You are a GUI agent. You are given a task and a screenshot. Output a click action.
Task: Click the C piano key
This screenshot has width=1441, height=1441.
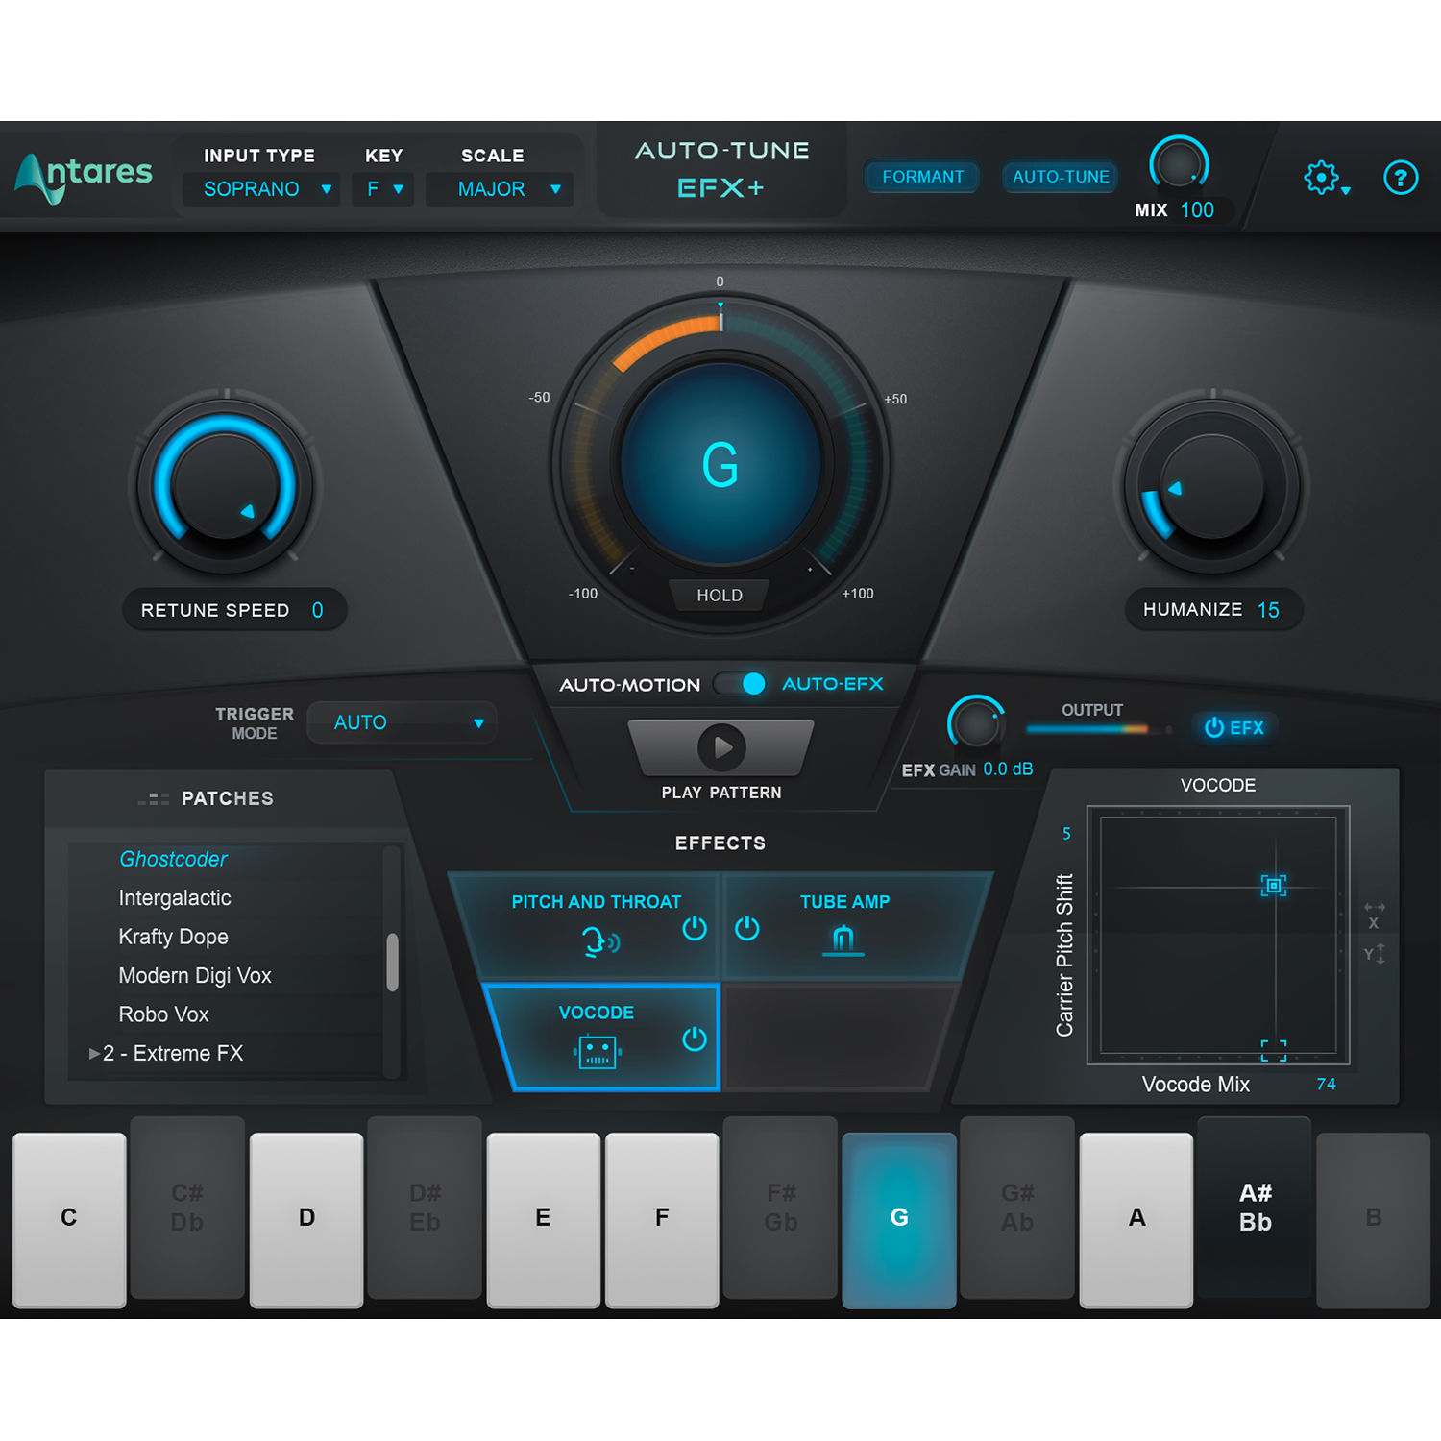point(69,1220)
